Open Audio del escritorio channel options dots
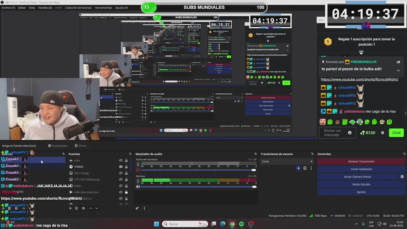This screenshot has width=407, height=229. coord(138,165)
